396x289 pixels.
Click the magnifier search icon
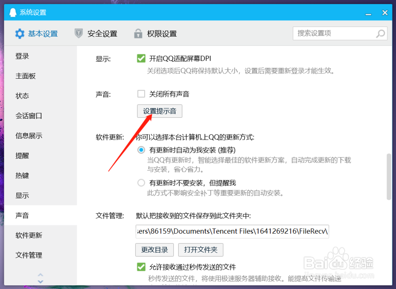pos(380,33)
